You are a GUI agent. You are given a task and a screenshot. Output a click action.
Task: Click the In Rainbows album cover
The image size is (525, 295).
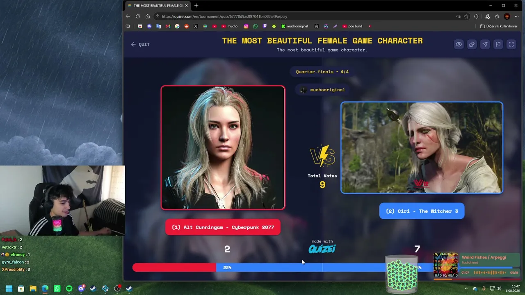[x=445, y=265]
